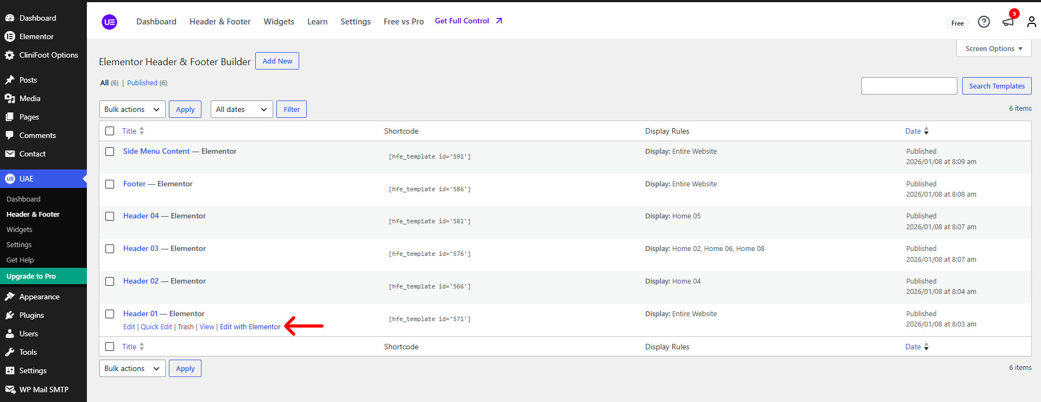Click the Filter button
This screenshot has width=1041, height=402.
292,109
